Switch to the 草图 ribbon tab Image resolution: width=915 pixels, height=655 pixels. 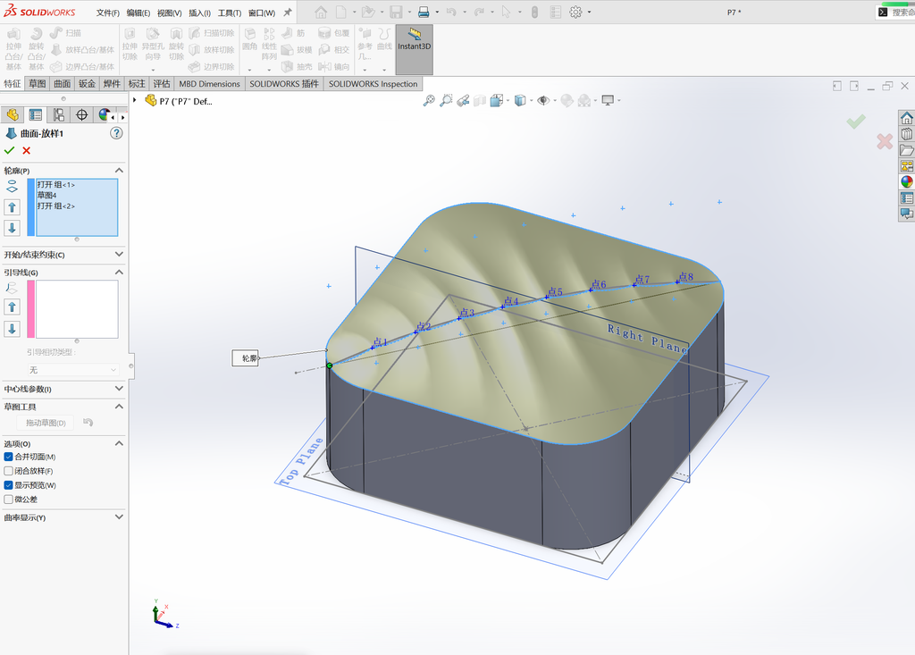[38, 83]
